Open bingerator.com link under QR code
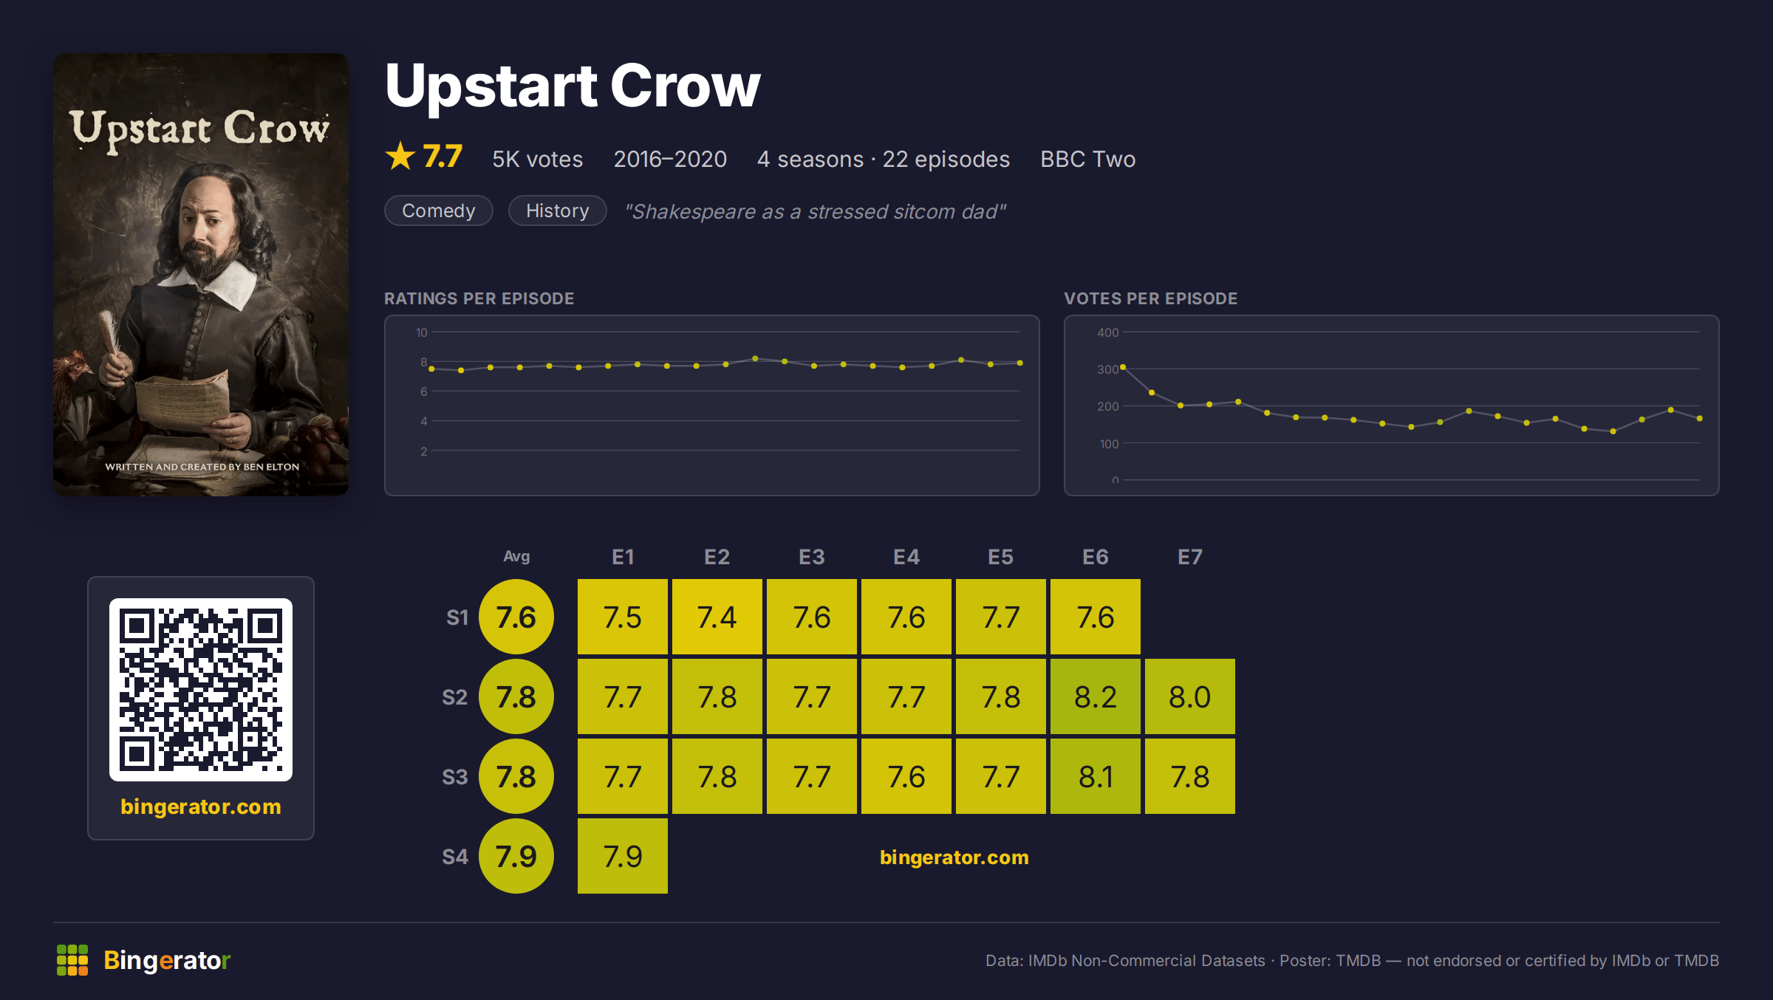Image resolution: width=1773 pixels, height=1000 pixels. click(x=201, y=806)
